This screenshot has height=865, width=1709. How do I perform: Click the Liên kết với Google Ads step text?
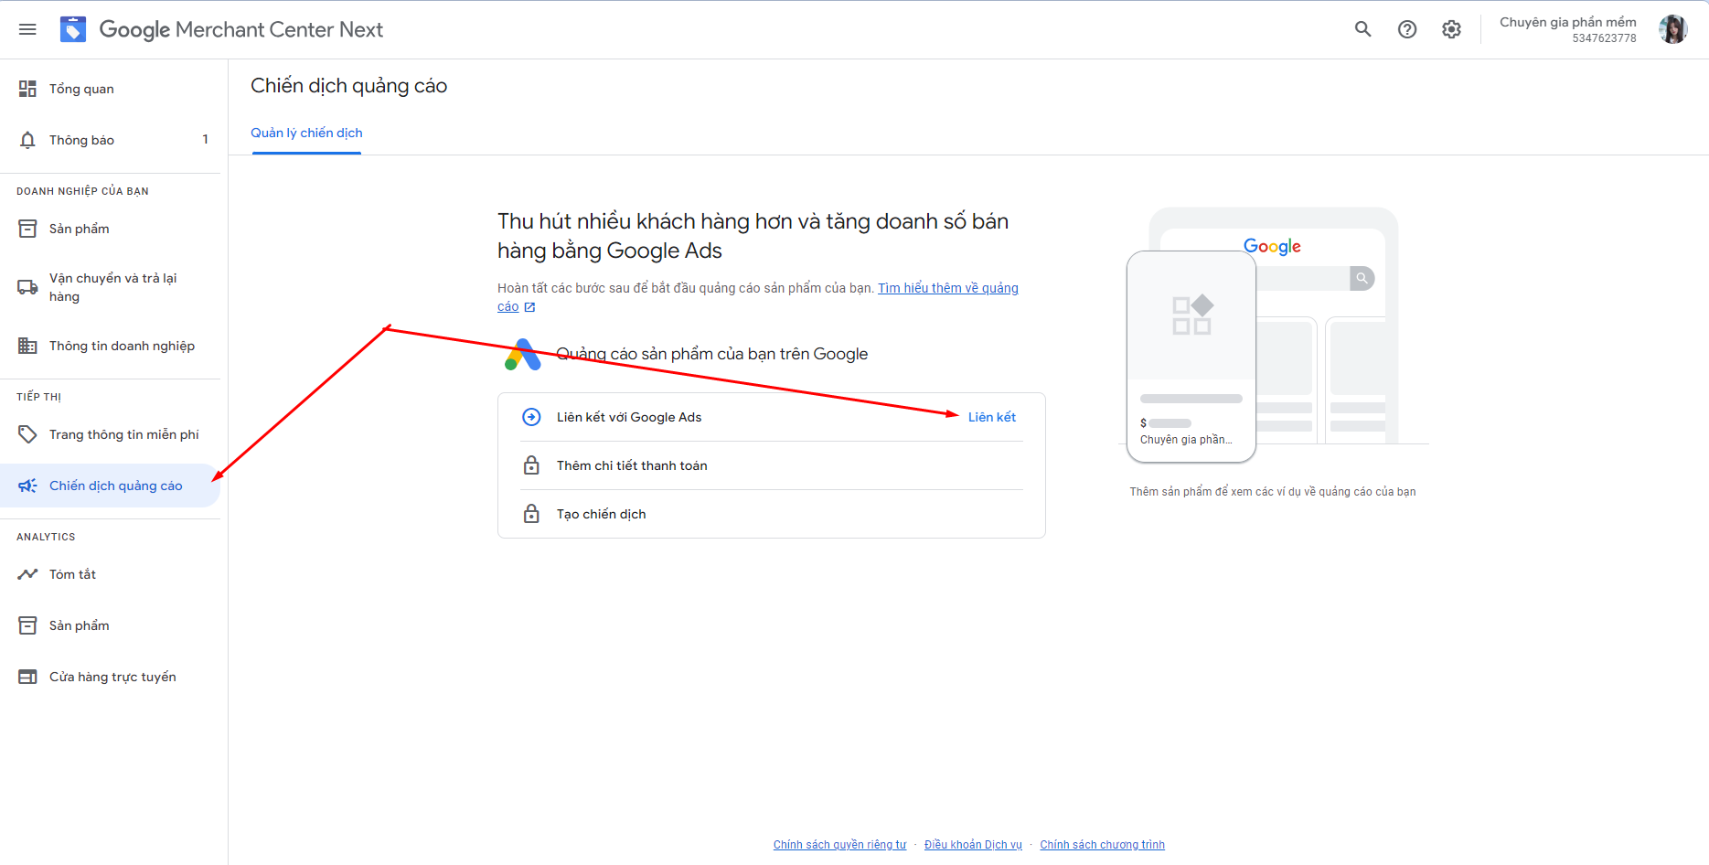point(629,417)
